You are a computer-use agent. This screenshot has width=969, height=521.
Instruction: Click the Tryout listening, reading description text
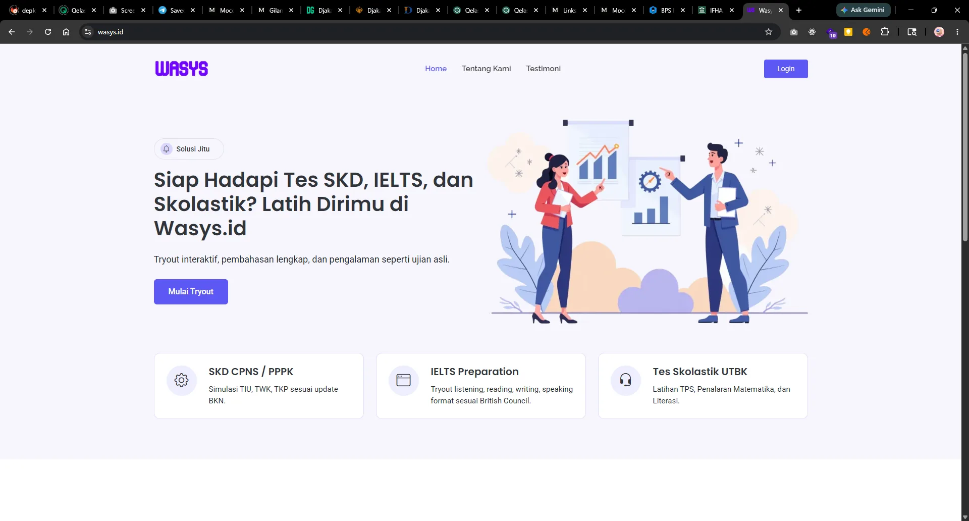(x=502, y=395)
